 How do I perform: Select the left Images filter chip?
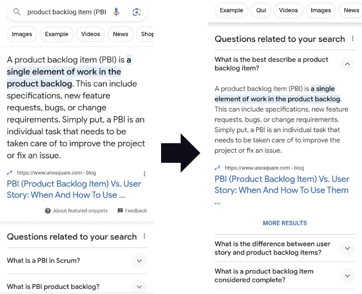[x=22, y=34]
